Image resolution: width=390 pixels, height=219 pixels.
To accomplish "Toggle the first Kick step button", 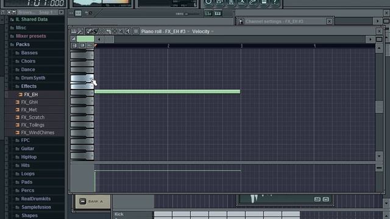I will (163, 215).
